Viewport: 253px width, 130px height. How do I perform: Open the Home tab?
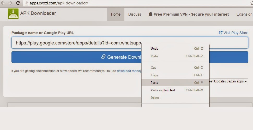(x=116, y=14)
